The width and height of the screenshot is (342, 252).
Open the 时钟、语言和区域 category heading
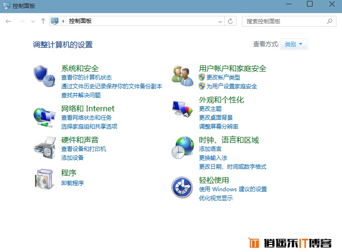(229, 140)
